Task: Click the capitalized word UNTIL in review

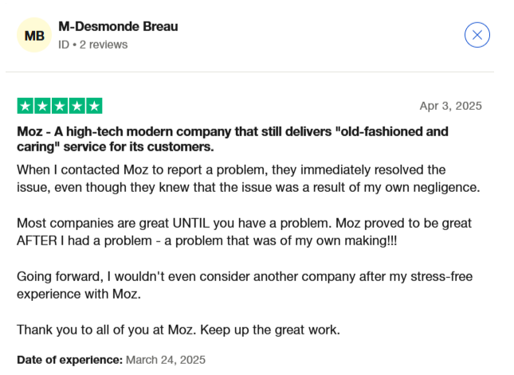Action: click(x=190, y=224)
